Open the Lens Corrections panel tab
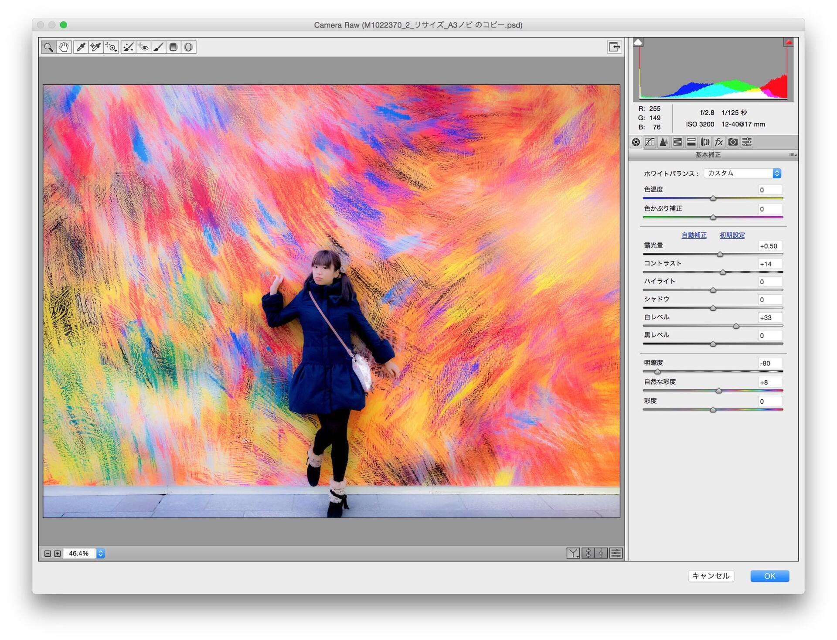Viewport: 837px width, 640px height. click(705, 142)
